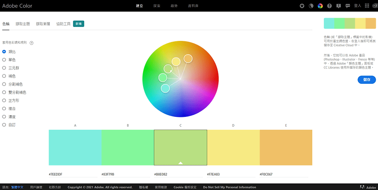The width and height of the screenshot is (378, 190).
Task: Switch to the 色輪 tab
Action: pos(6,24)
